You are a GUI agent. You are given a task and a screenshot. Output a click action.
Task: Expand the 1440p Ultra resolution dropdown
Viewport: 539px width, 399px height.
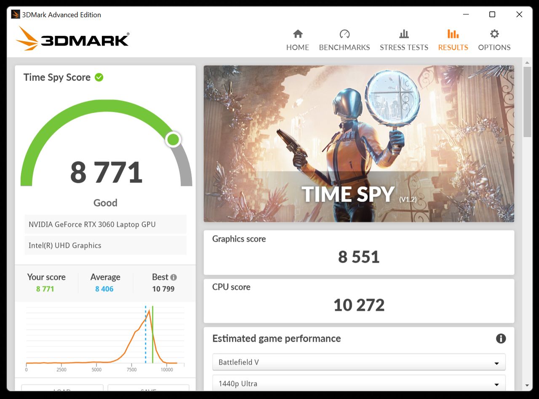point(359,383)
